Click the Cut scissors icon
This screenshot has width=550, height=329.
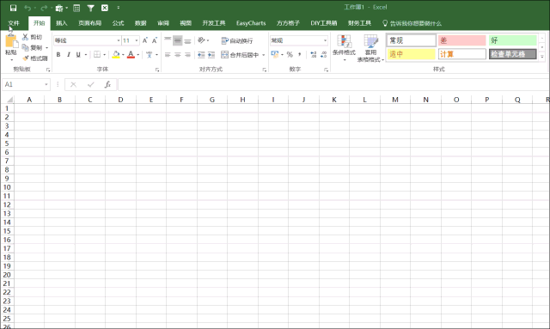(x=25, y=36)
